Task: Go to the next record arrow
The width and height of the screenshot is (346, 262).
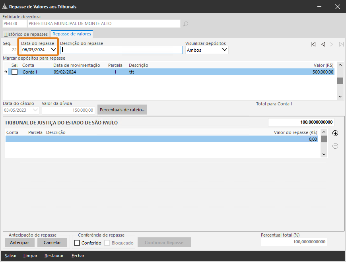Action: pyautogui.click(x=332, y=45)
